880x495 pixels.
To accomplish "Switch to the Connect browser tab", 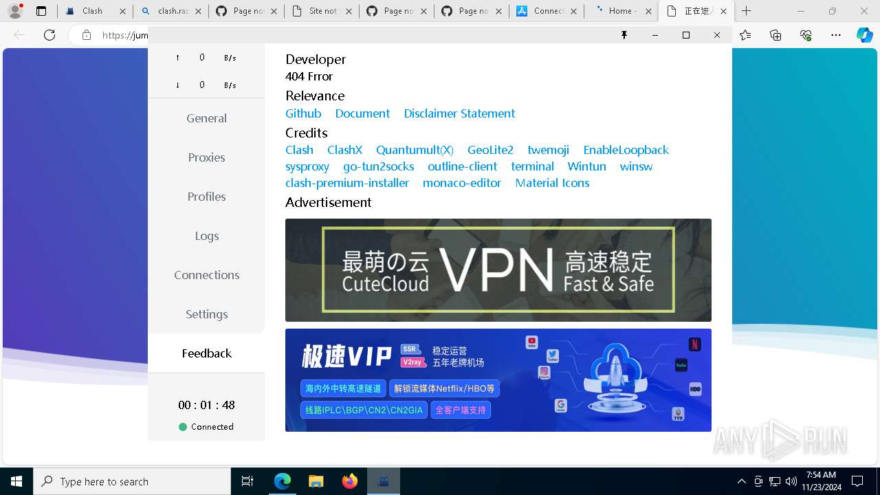I will (546, 11).
